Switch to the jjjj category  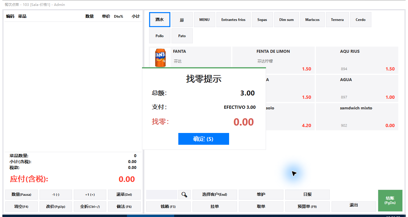point(182,20)
